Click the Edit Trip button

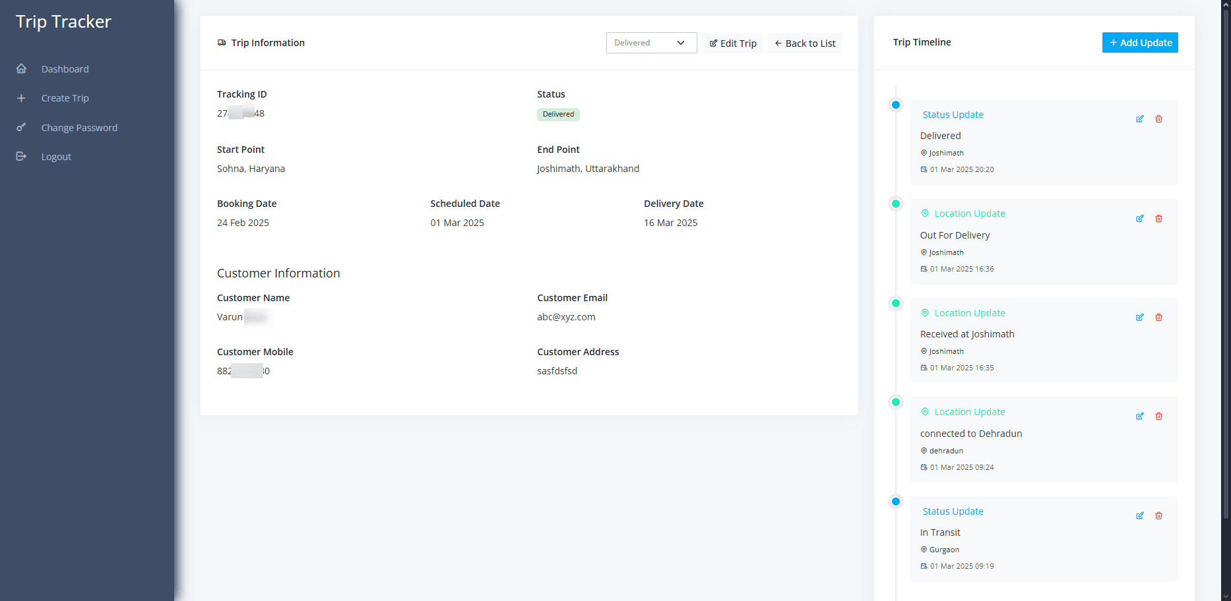coord(732,43)
